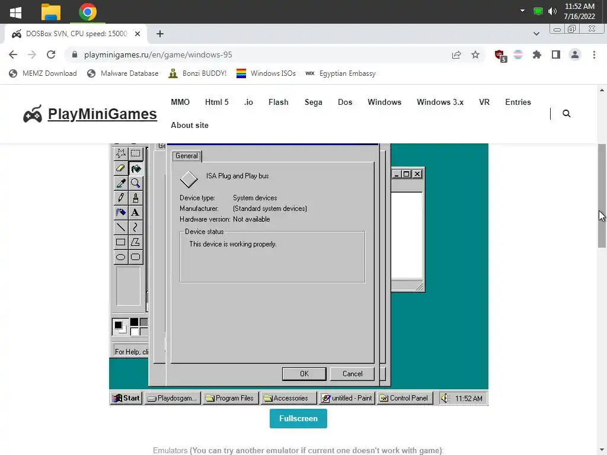Switch to Program Files taskbar button

230,398
